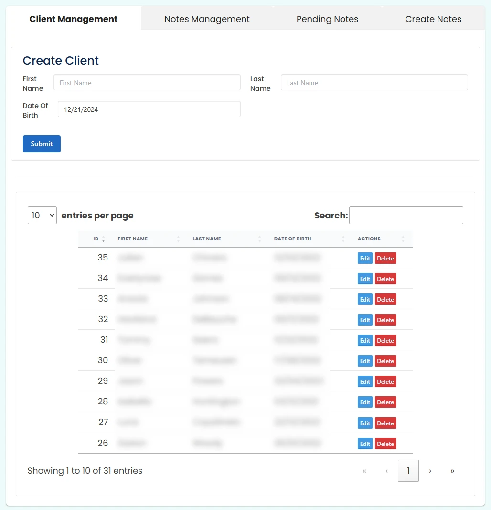
Task: Open the entries per page dropdown
Action: 42,216
